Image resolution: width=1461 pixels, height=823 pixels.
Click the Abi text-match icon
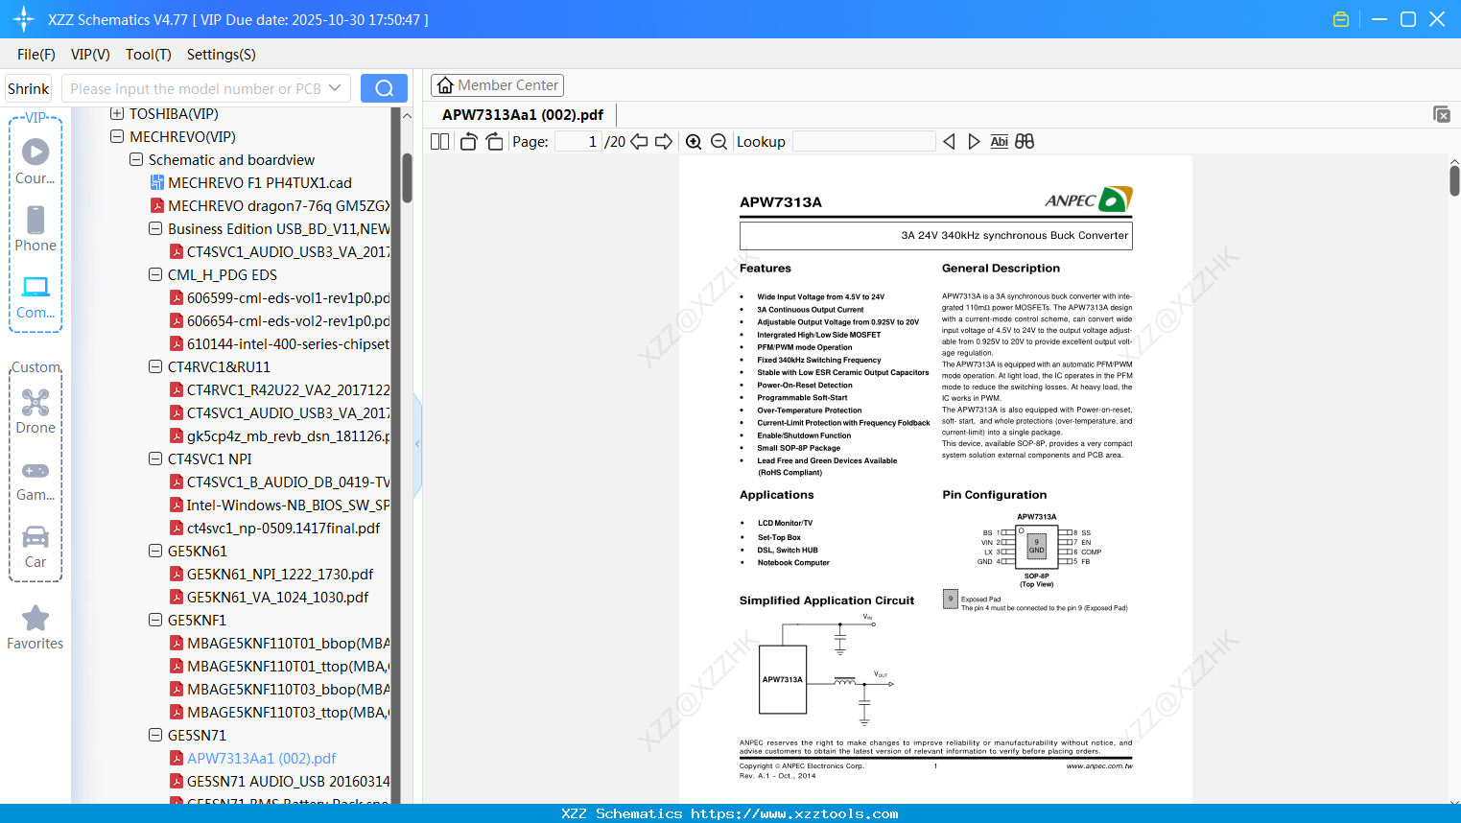1000,142
